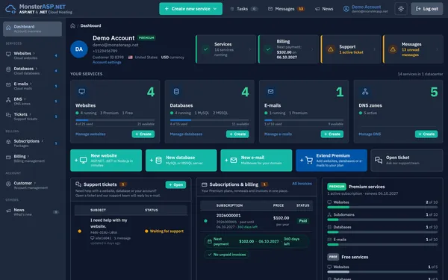Open the Manage DNS link

370,134
